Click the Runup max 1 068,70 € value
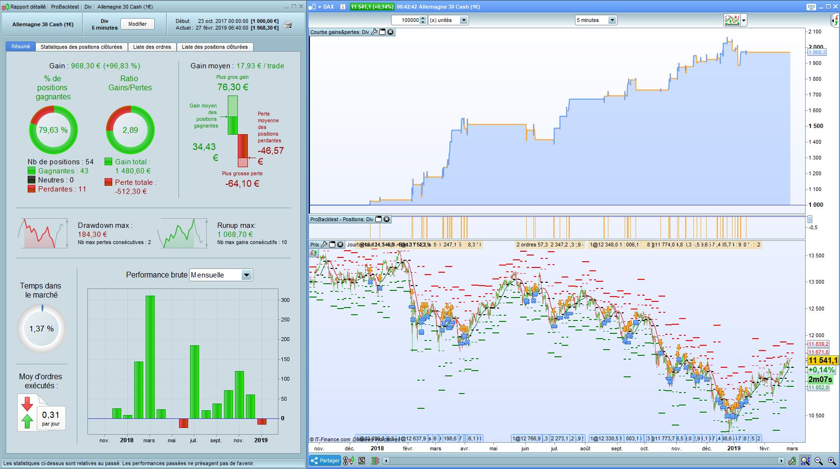This screenshot has width=840, height=469. click(x=235, y=234)
